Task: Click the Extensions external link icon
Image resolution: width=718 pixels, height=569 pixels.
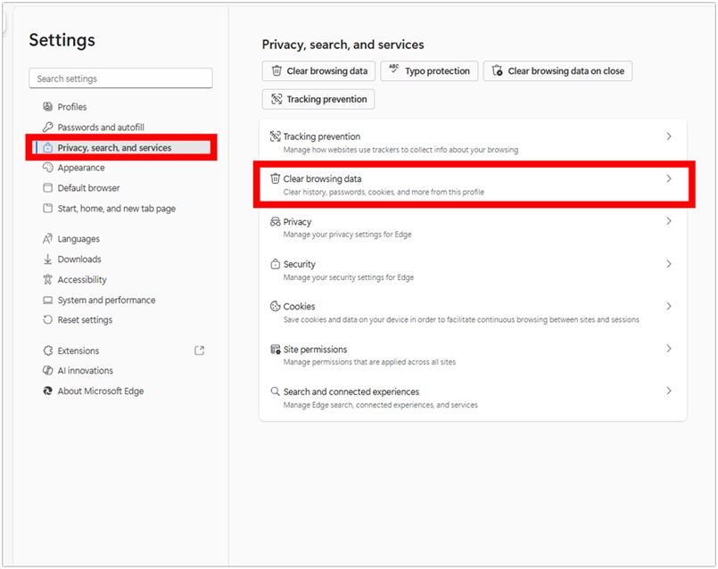Action: point(199,350)
